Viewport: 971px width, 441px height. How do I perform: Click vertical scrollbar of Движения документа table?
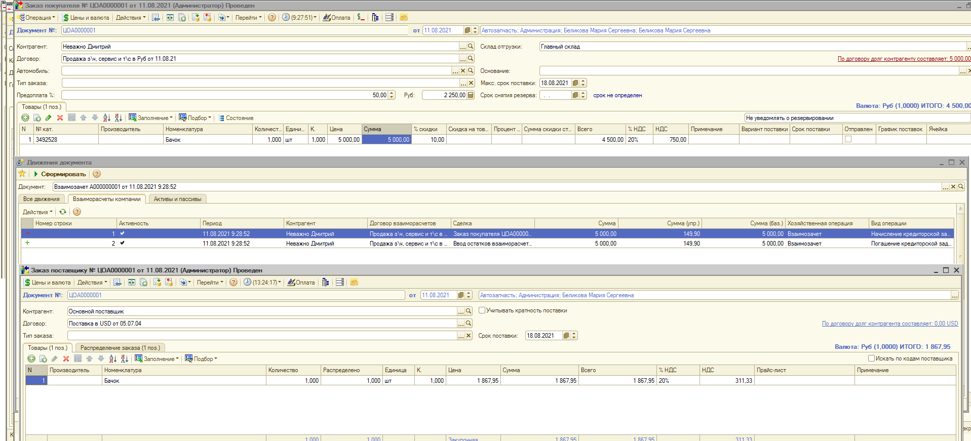960,233
